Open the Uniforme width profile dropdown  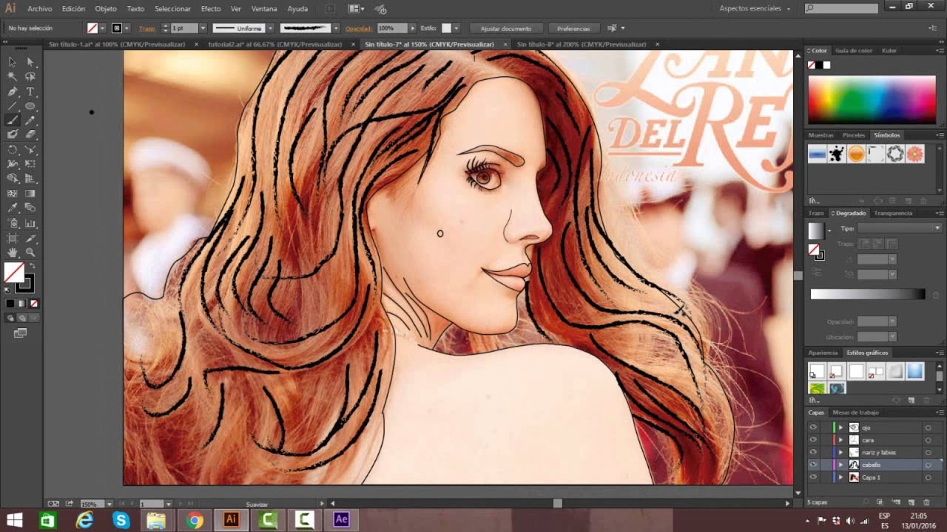(x=270, y=28)
